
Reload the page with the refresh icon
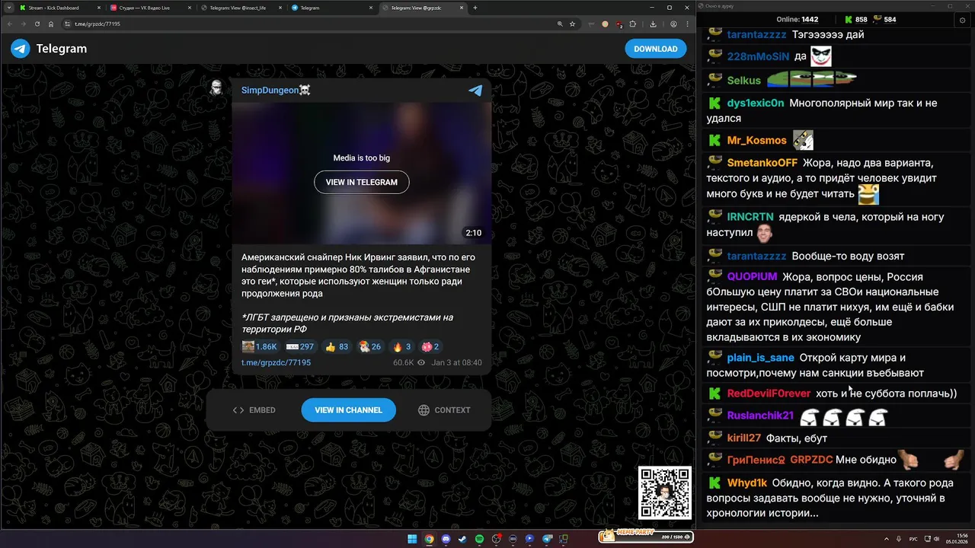click(37, 24)
